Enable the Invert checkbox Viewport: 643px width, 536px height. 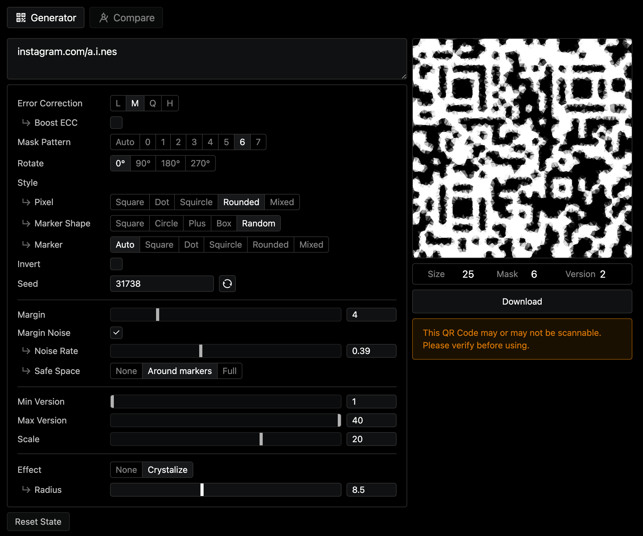[116, 264]
